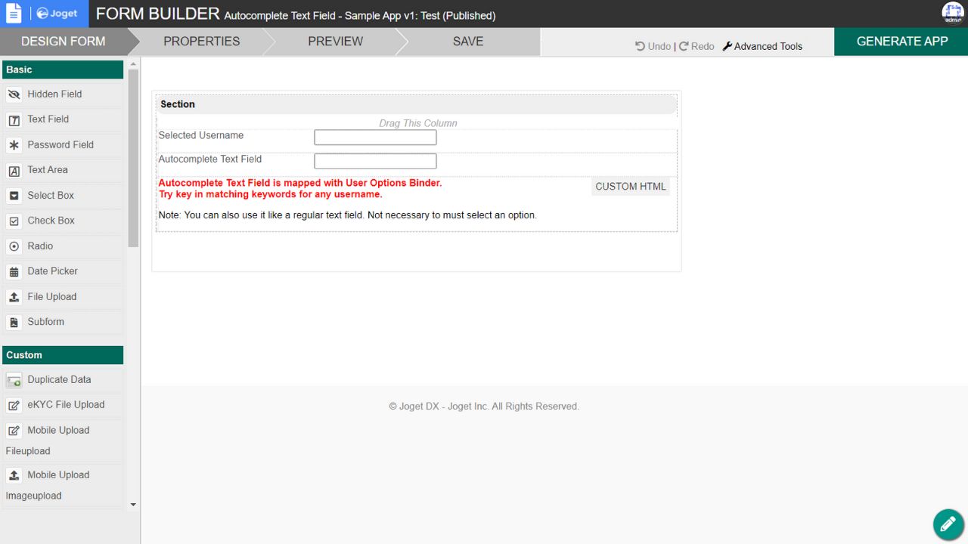Open Advanced Tools
The height and width of the screenshot is (544, 968).
click(762, 46)
